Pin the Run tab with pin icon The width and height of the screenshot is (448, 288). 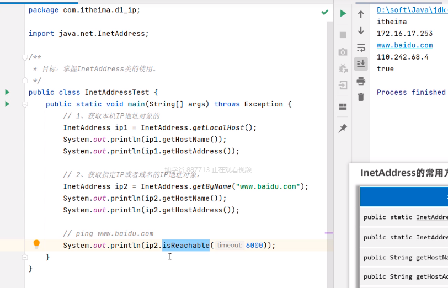coord(343,128)
